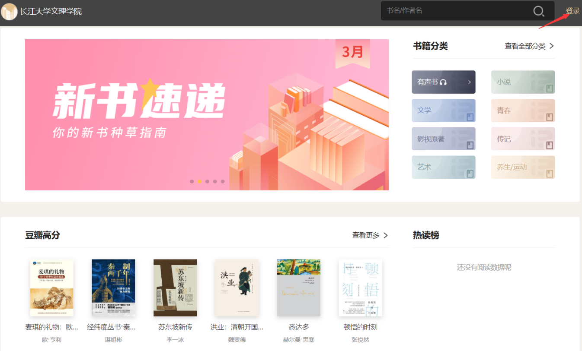Click the search magnifier icon

538,11
